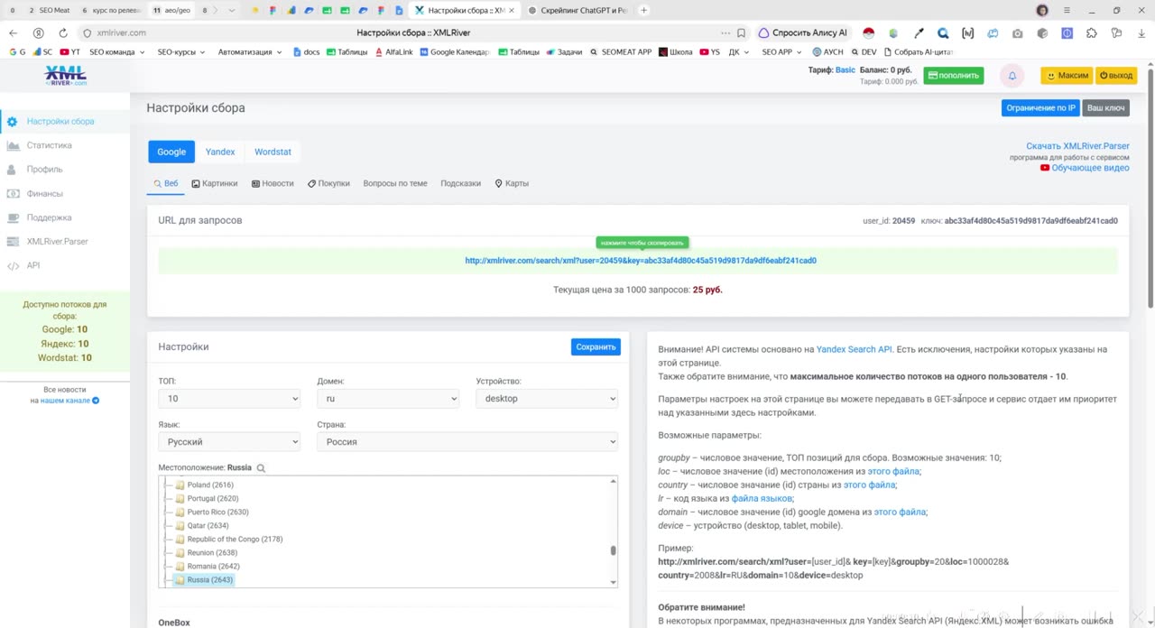Select Romania (2642) in location tree

click(x=213, y=566)
